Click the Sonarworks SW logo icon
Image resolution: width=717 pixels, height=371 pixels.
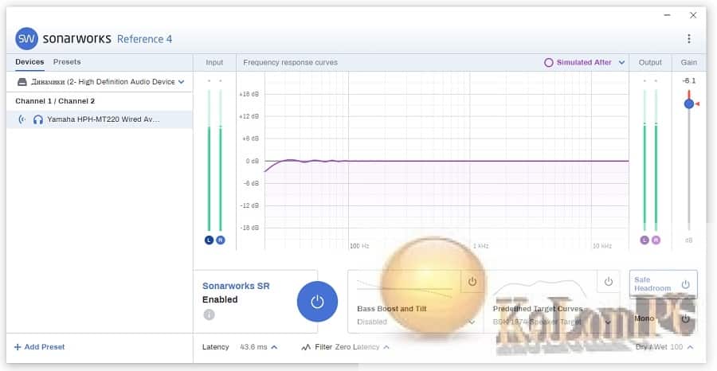(26, 38)
